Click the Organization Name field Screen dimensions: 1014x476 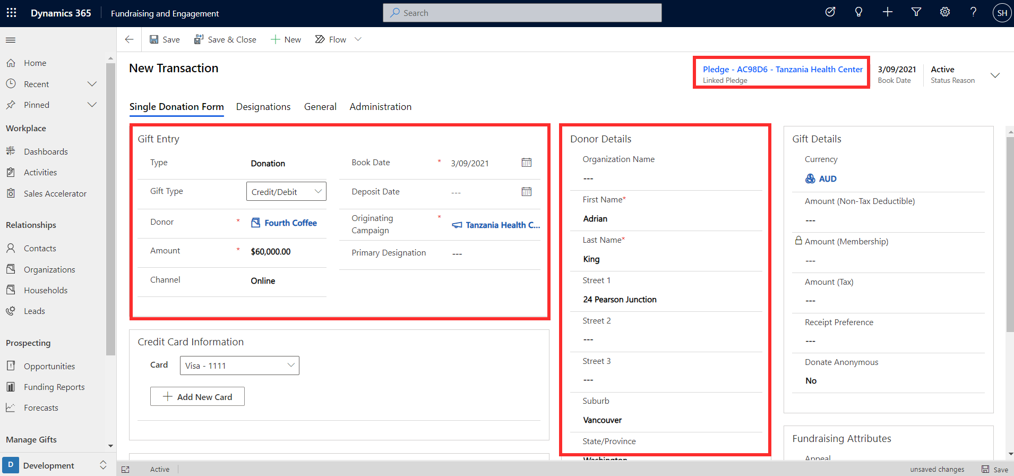[666, 178]
